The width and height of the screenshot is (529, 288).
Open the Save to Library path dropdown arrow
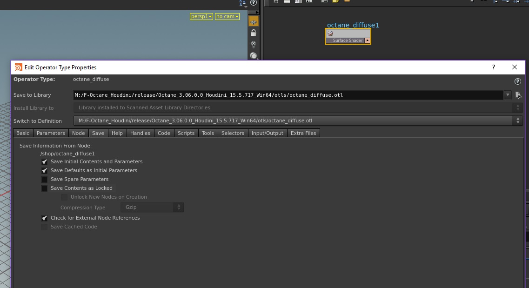(508, 95)
